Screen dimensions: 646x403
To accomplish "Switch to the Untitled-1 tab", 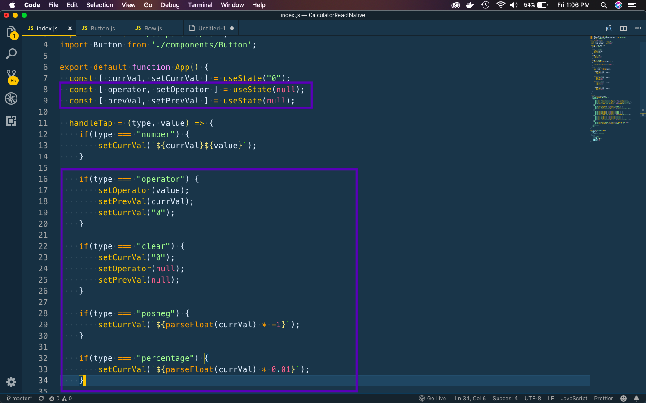I will (212, 28).
